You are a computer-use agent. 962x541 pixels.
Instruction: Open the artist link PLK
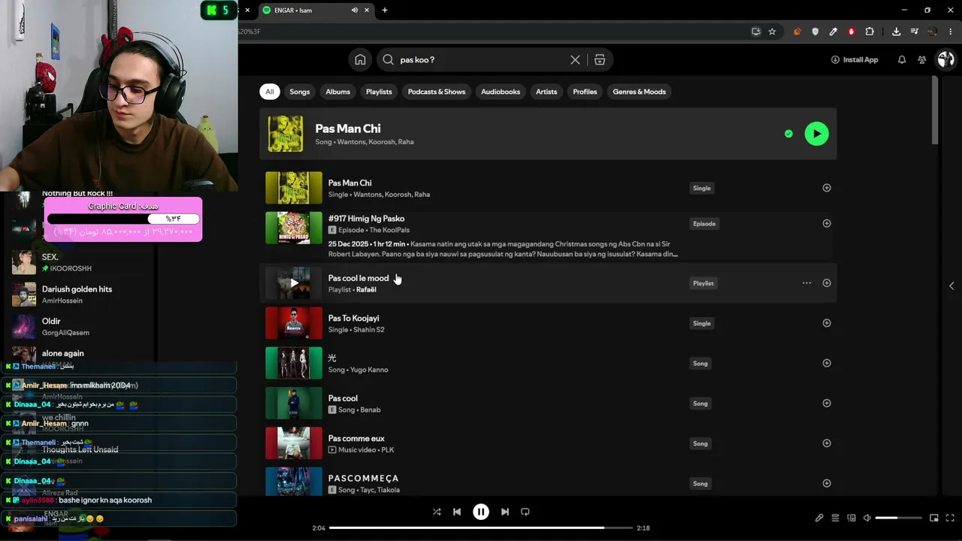pos(386,450)
